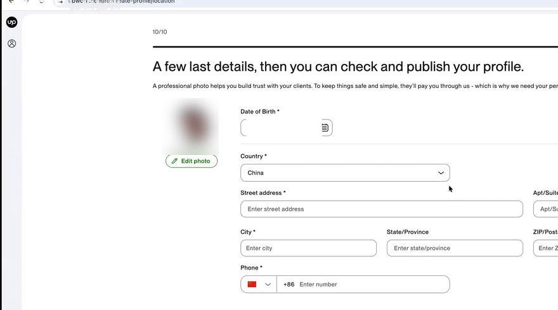This screenshot has width=558, height=310.
Task: Focus the State/Province input field
Action: 455,248
